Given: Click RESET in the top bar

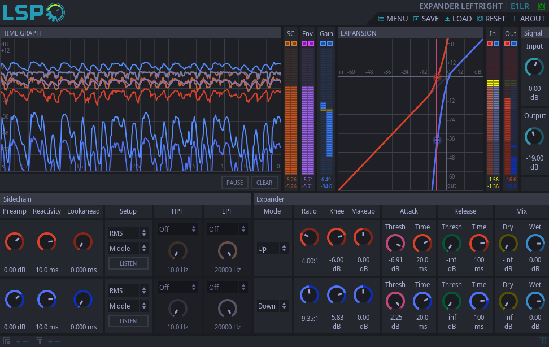Looking at the screenshot, I should 491,19.
